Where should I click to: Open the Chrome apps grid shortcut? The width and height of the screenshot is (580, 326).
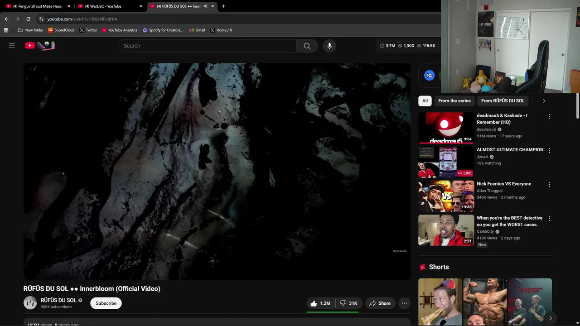tap(6, 30)
